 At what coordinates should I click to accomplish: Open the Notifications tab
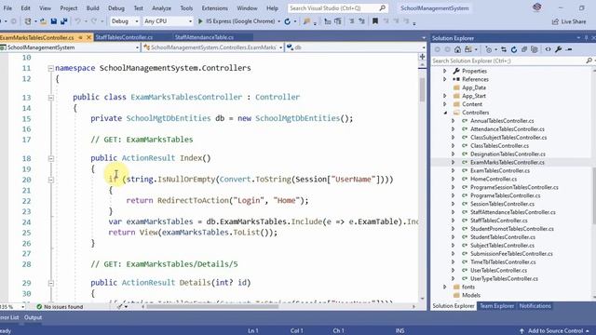[535, 306]
